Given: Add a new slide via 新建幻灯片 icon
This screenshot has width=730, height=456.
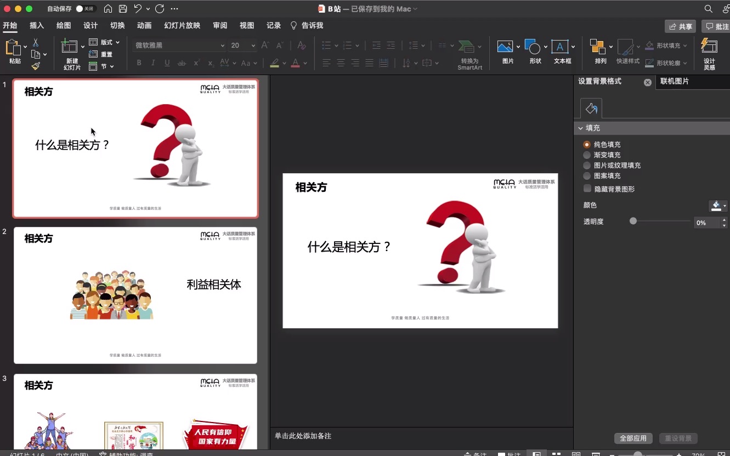Looking at the screenshot, I should click(x=70, y=47).
